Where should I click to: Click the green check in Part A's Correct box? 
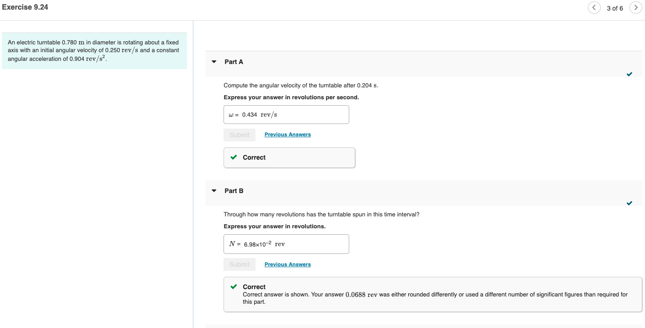(234, 157)
